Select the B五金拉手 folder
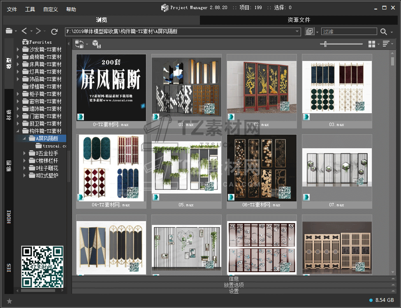Screen dimensions: 401x308 tap(46, 153)
